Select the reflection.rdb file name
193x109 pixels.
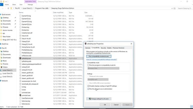pyautogui.click(x=27, y=56)
